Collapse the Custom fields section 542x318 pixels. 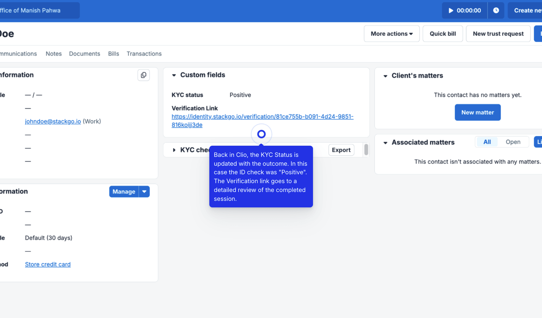click(x=174, y=75)
